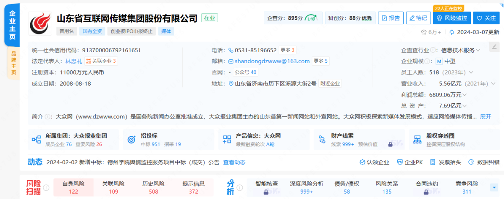504x199 pixels.
Task: Show 更多 3 phone numbers
Action: (x=288, y=50)
